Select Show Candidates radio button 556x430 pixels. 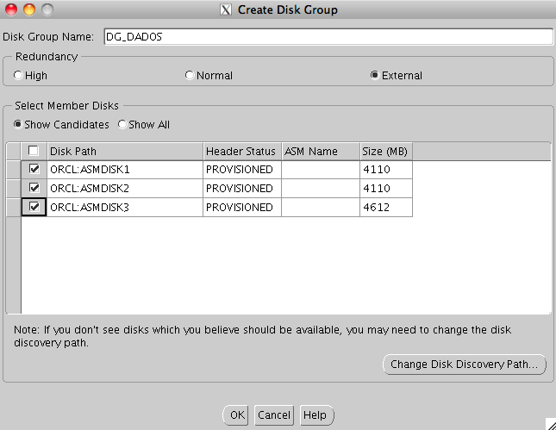pos(18,124)
